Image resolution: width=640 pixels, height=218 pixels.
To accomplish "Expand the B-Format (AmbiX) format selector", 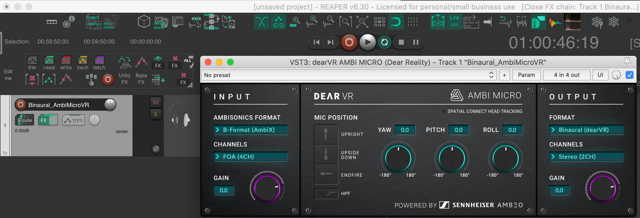I will tap(251, 130).
